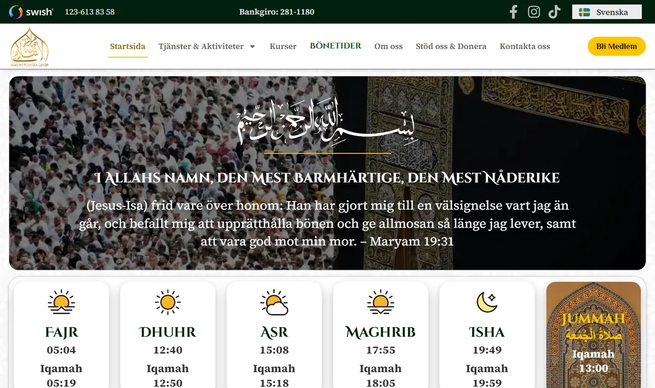Open the BÖNETIDER menu item
This screenshot has height=388, width=655.
coord(336,46)
